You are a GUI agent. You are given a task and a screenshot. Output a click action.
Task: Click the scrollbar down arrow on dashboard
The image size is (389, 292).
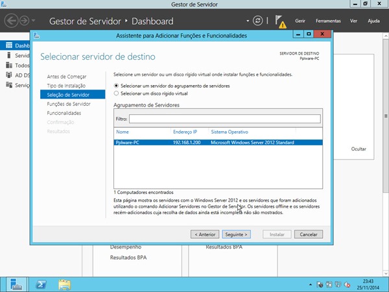click(386, 274)
